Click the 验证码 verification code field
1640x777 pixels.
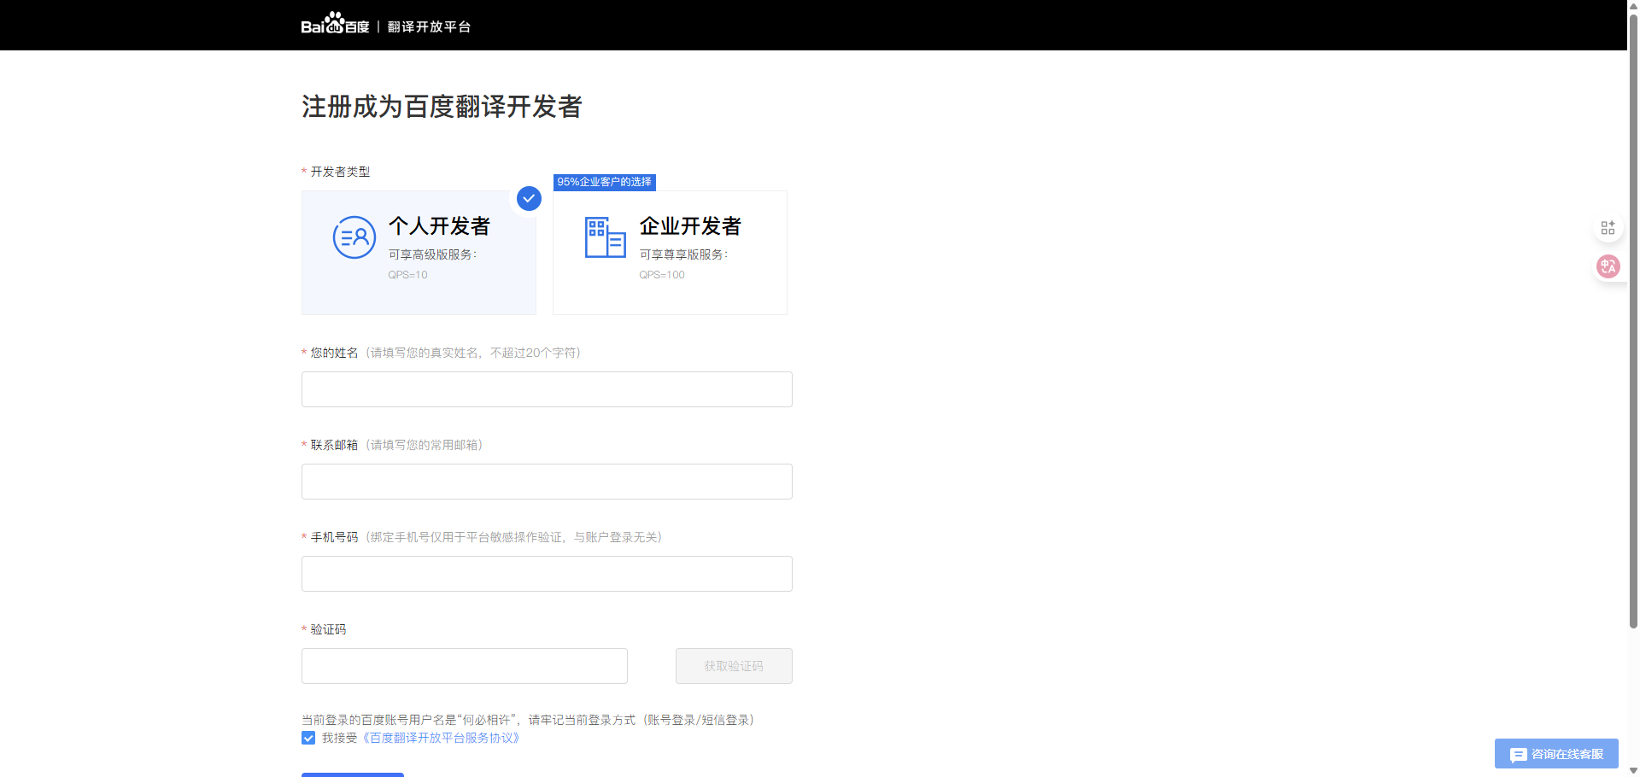point(464,666)
